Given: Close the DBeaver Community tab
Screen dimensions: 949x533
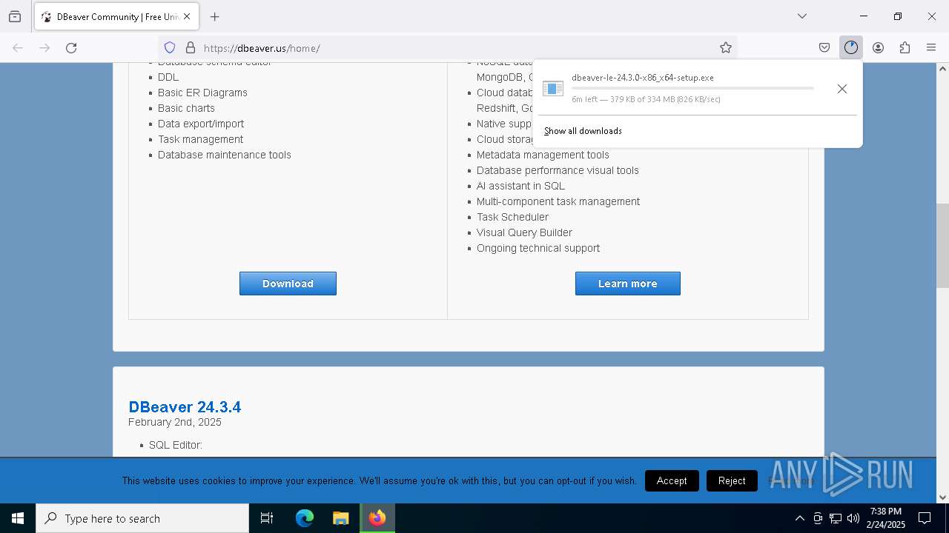Looking at the screenshot, I should coord(187,16).
